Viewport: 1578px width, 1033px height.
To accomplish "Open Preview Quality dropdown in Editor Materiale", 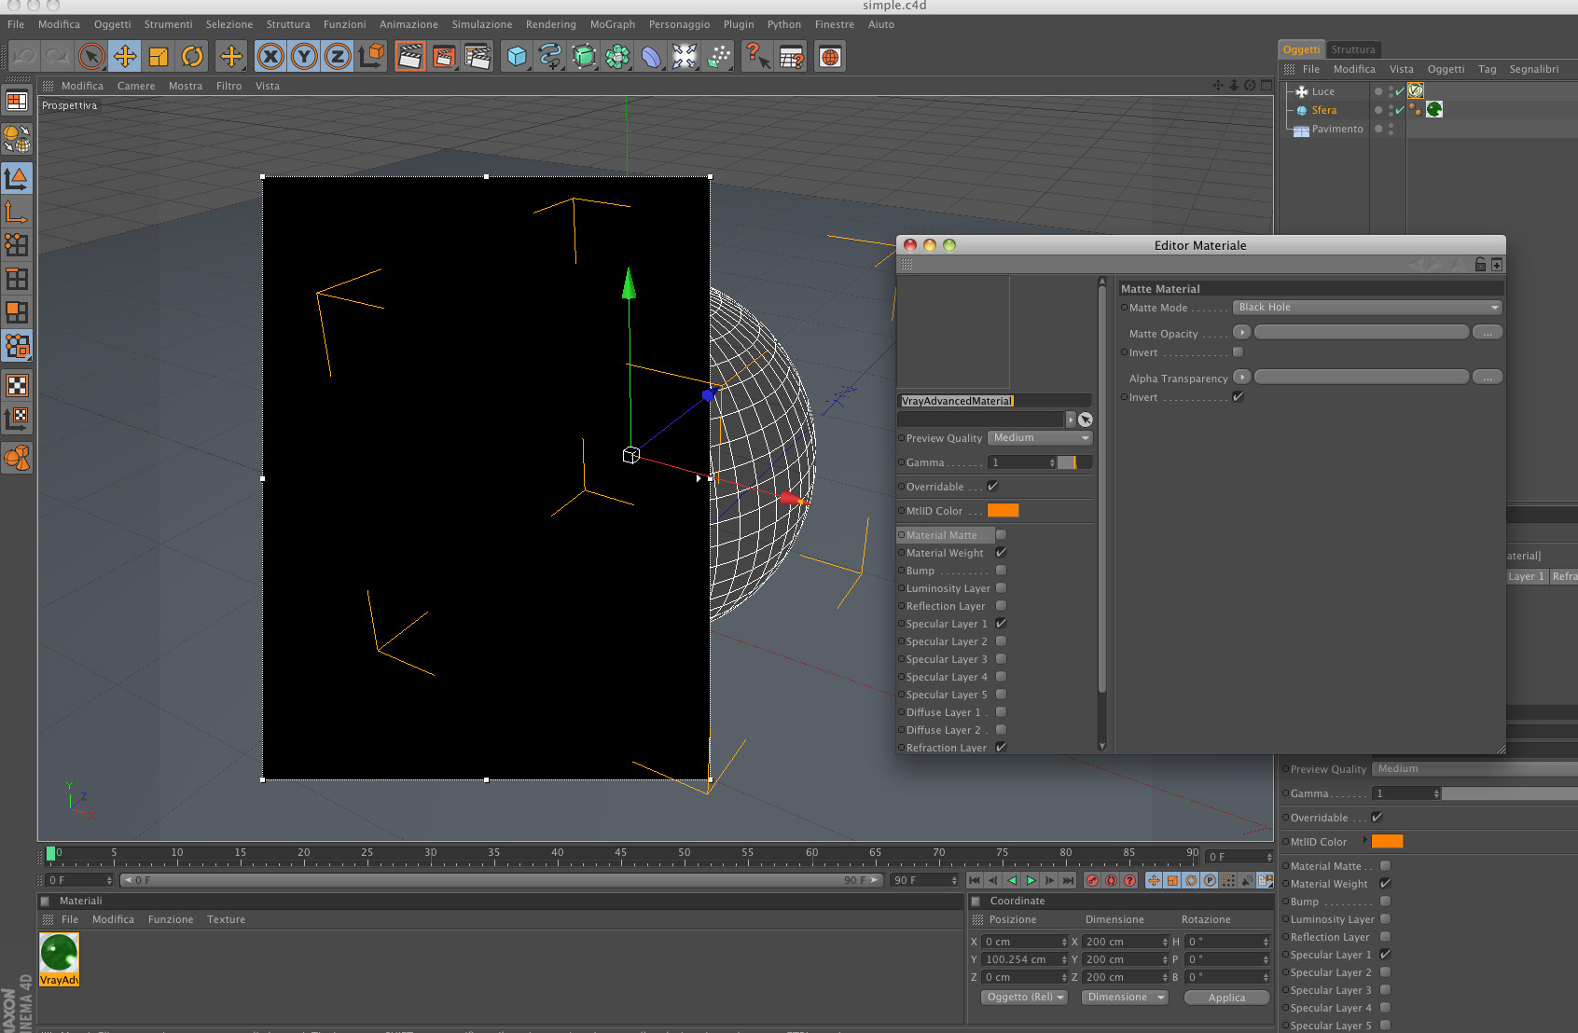I will (x=1040, y=438).
